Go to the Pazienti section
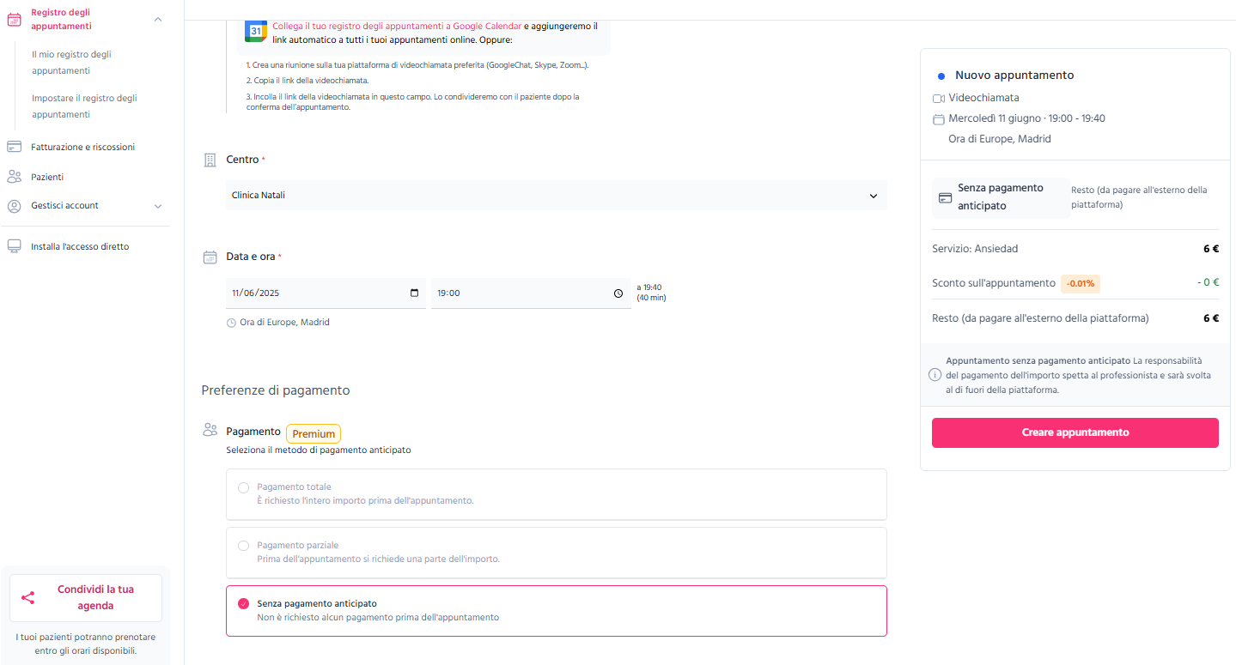1236x665 pixels. click(47, 177)
